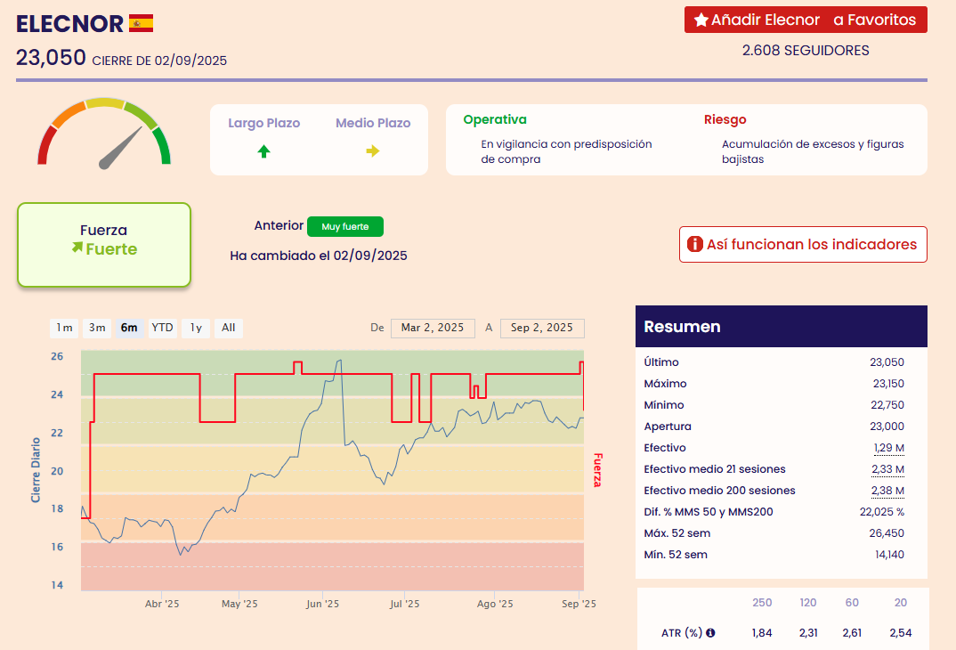Click the info icon in indicators button
This screenshot has width=956, height=650.
click(694, 244)
